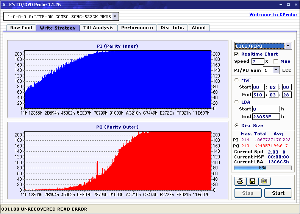300x214 pixels.
Task: Click the MSF End minutes field 510
Action: click(258, 95)
